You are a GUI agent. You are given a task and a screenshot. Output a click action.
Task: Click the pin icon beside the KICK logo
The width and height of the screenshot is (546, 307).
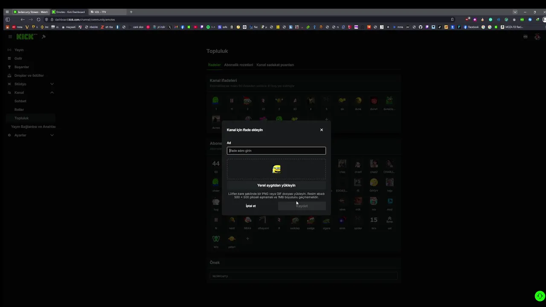(x=44, y=37)
